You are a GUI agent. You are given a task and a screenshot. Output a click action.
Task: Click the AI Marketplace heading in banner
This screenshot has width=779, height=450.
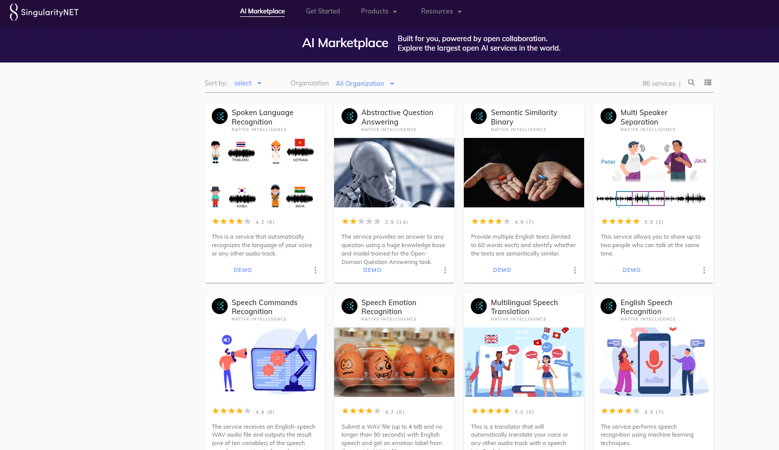click(x=345, y=43)
